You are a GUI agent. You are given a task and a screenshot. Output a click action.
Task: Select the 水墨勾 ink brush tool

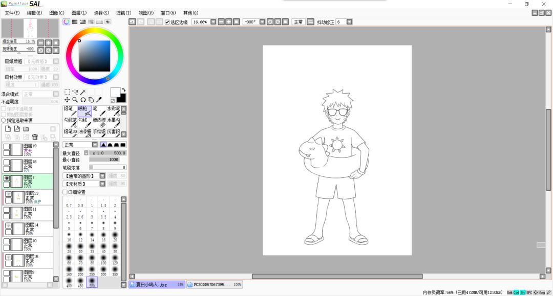[x=114, y=123]
